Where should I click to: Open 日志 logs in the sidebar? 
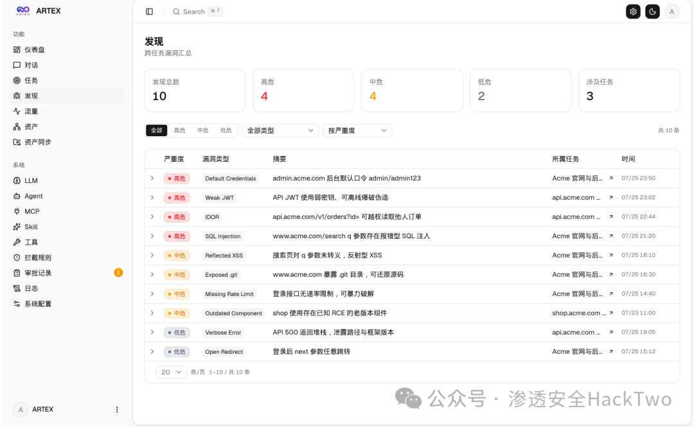click(67, 288)
